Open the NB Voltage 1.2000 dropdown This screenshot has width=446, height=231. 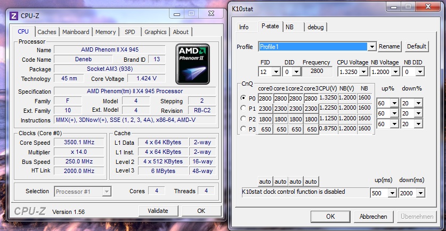395,72
